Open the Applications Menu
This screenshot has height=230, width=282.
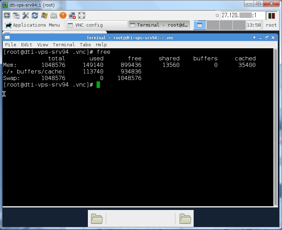pos(32,25)
